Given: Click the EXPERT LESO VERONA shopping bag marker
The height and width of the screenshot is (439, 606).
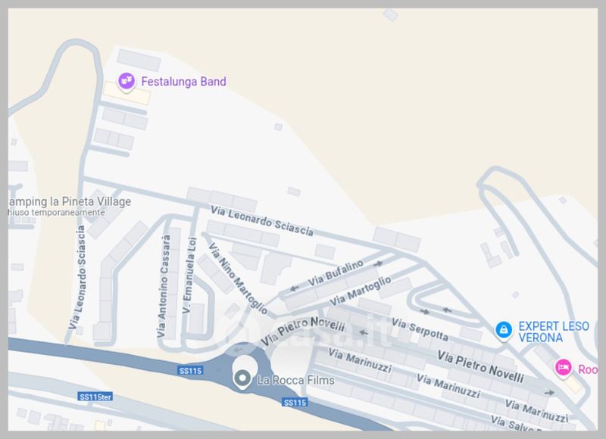Looking at the screenshot, I should pos(503,331).
